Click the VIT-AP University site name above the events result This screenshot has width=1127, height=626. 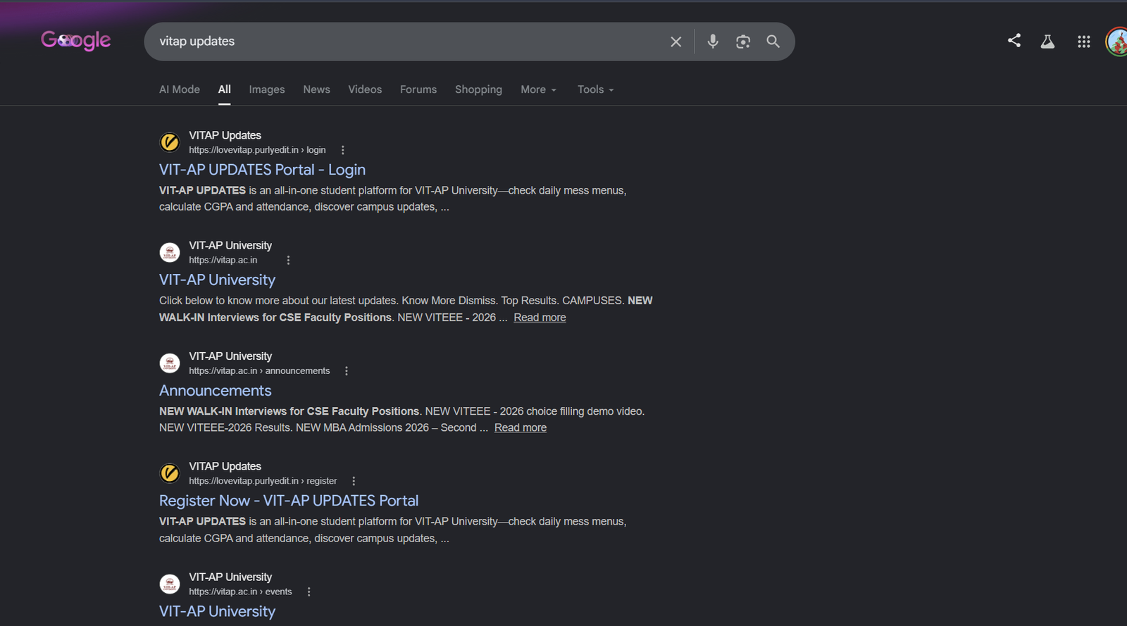[230, 577]
